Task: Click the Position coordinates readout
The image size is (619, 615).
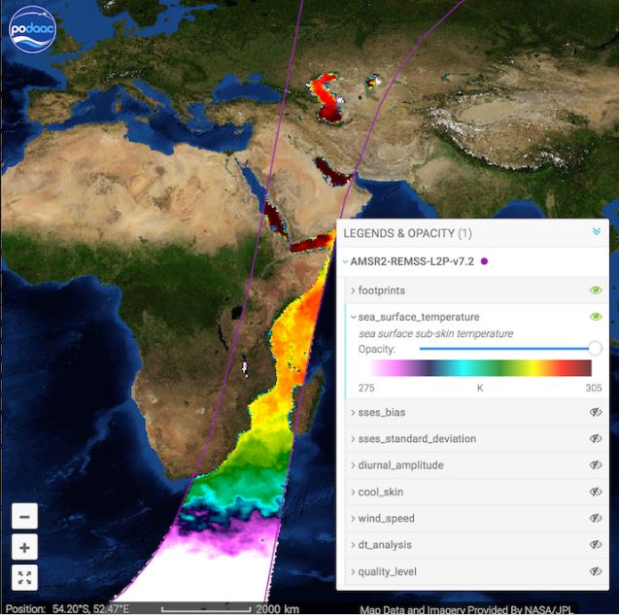Action: pos(67,608)
